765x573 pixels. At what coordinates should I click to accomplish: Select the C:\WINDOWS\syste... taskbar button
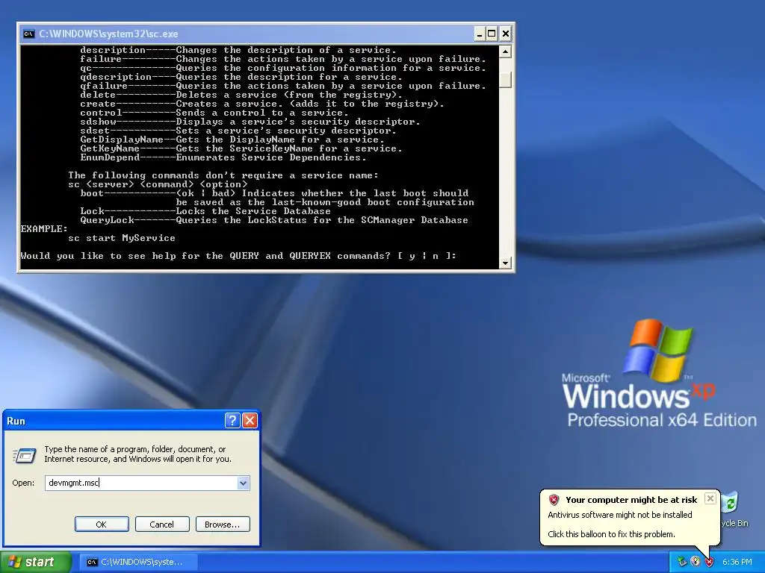(x=137, y=562)
